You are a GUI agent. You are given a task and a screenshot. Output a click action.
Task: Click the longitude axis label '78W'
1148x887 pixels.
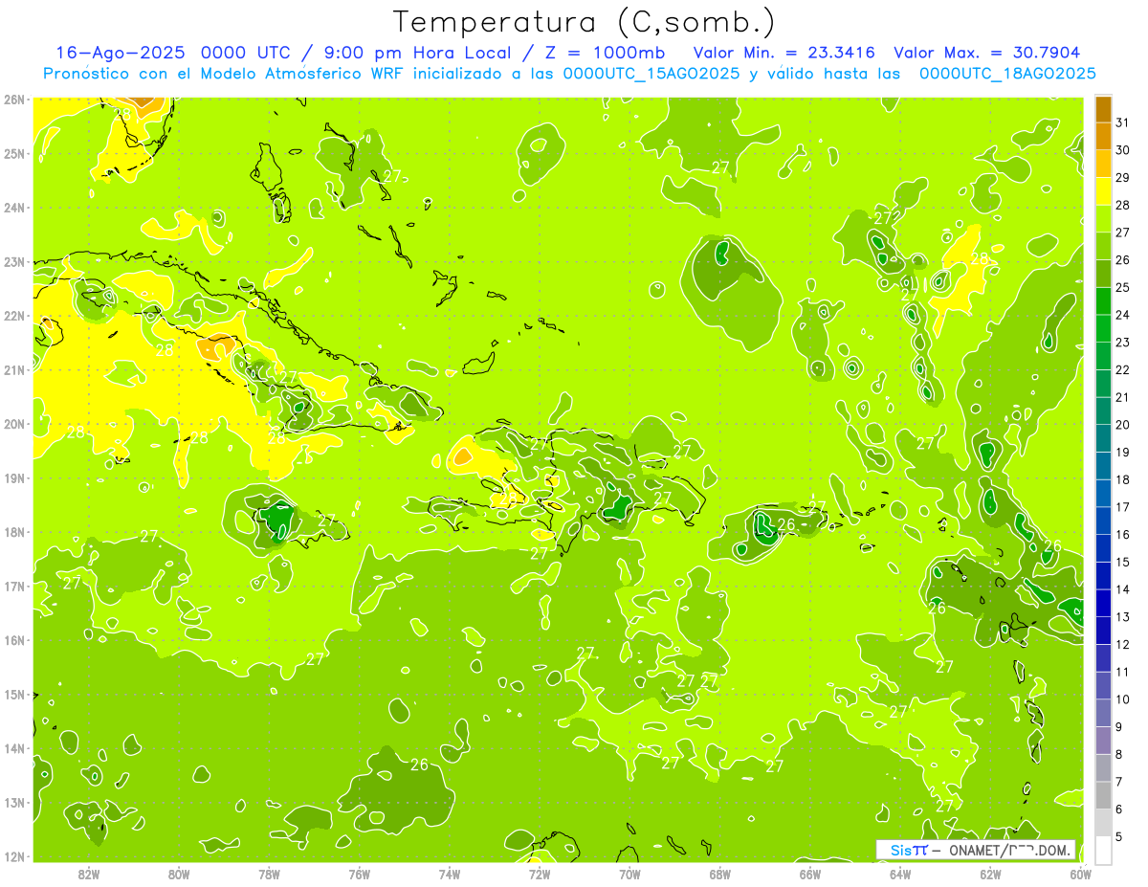pyautogui.click(x=269, y=874)
